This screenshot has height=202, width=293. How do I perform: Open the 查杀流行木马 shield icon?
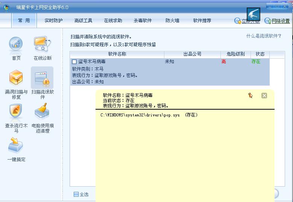[x=16, y=111]
